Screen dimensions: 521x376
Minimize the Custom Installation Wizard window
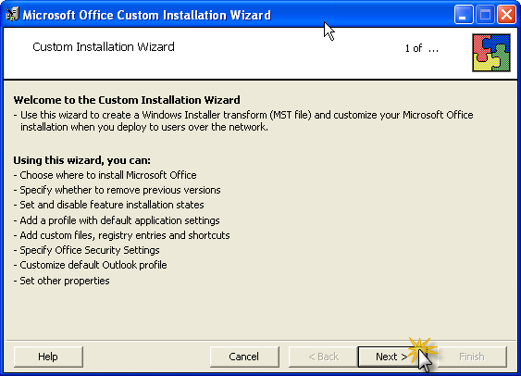tap(464, 15)
